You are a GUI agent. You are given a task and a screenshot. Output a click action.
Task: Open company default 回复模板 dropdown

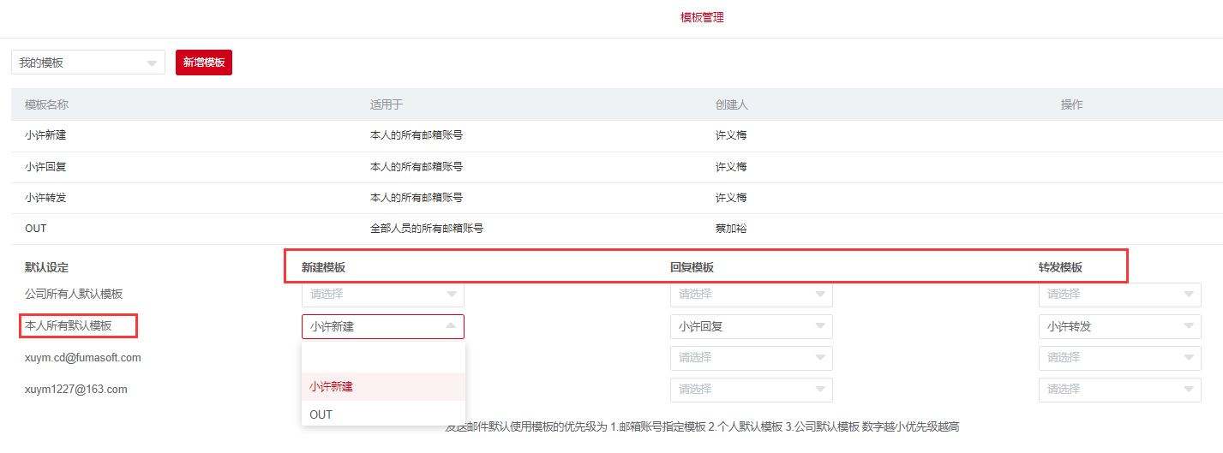(751, 294)
